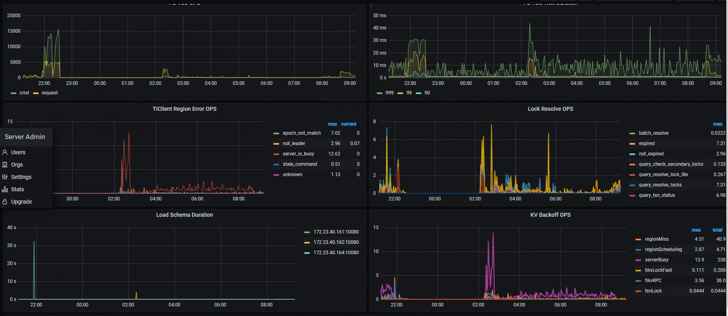Click the Orgs building icon
The height and width of the screenshot is (316, 728).
click(x=5, y=165)
